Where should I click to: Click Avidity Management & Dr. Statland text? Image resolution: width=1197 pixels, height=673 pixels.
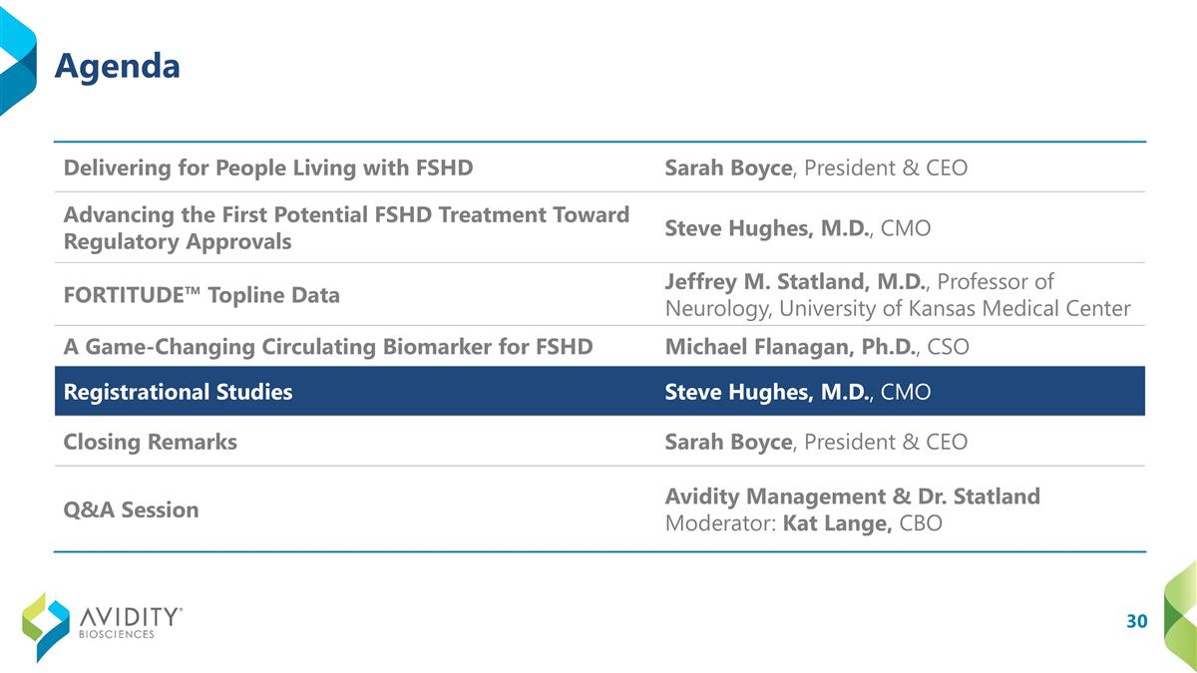[852, 497]
